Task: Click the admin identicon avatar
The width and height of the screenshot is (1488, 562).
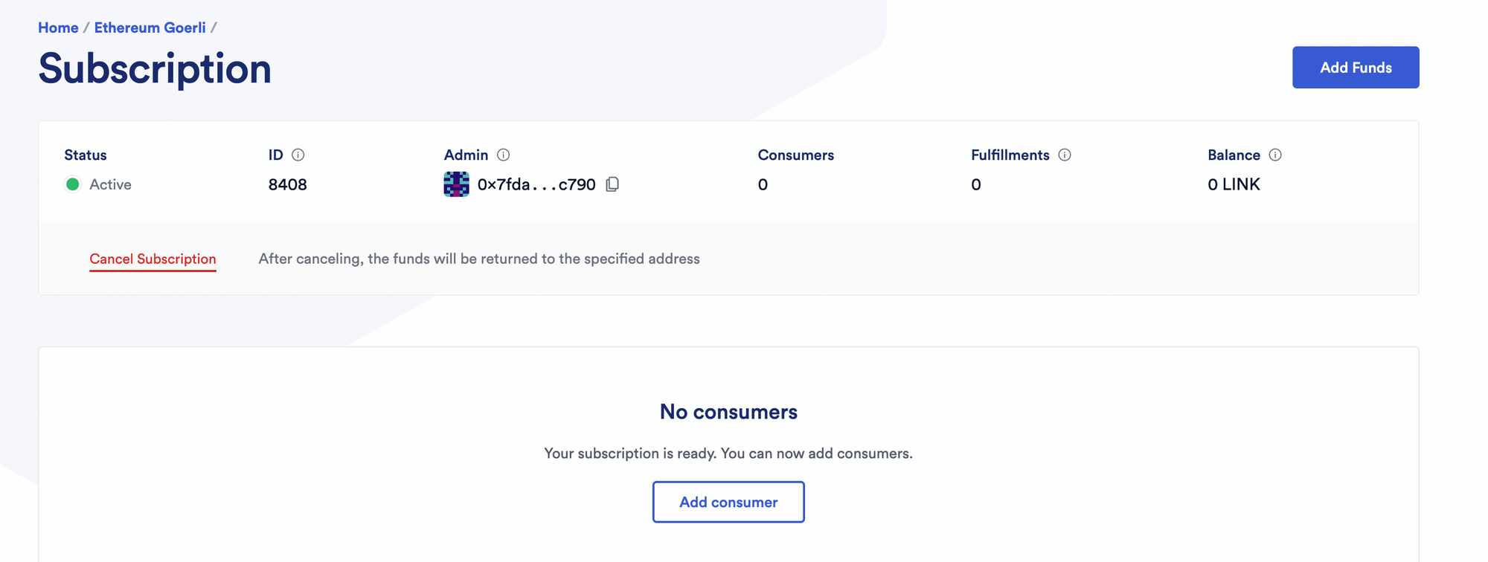Action: coord(455,184)
